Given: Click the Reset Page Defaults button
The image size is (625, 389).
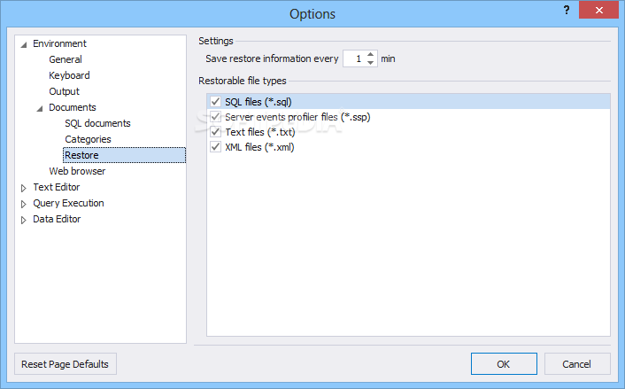Looking at the screenshot, I should pyautogui.click(x=66, y=364).
